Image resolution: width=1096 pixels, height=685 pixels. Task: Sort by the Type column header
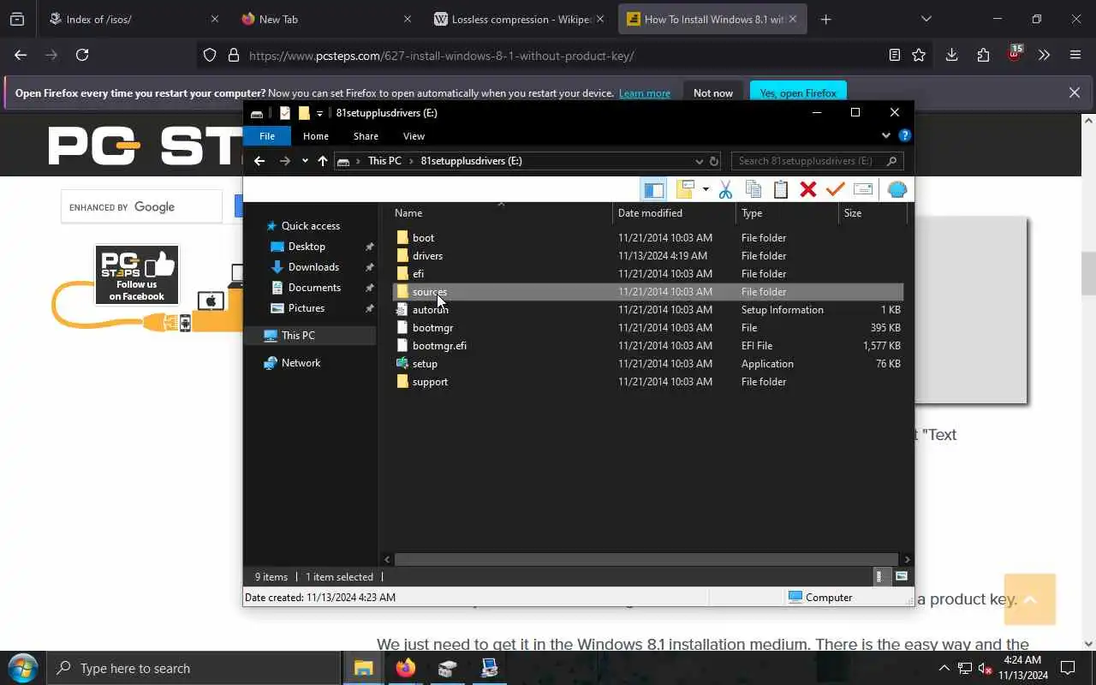coord(787,213)
